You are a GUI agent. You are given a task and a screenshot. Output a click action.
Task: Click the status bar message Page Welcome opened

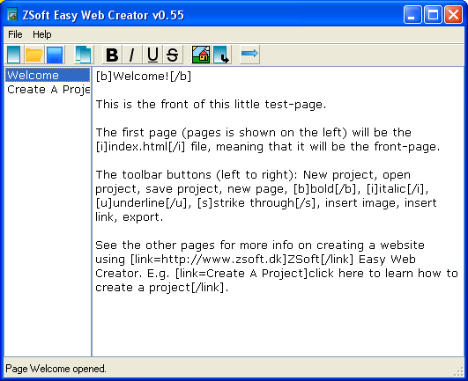click(x=56, y=369)
